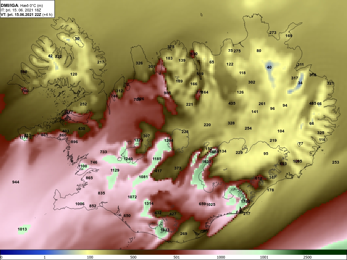
Task: Click the 1006 value on the map
Action: (80, 204)
